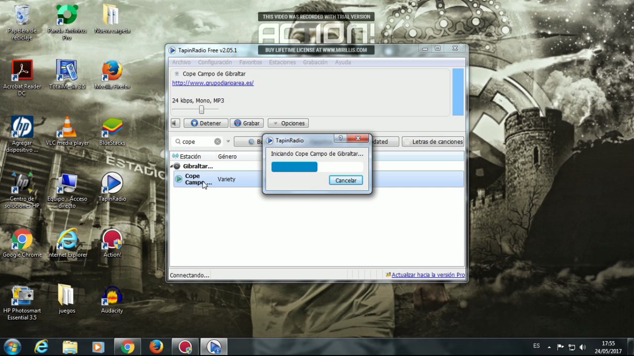Open the Estaciones menu
The height and width of the screenshot is (356, 634).
coord(282,62)
